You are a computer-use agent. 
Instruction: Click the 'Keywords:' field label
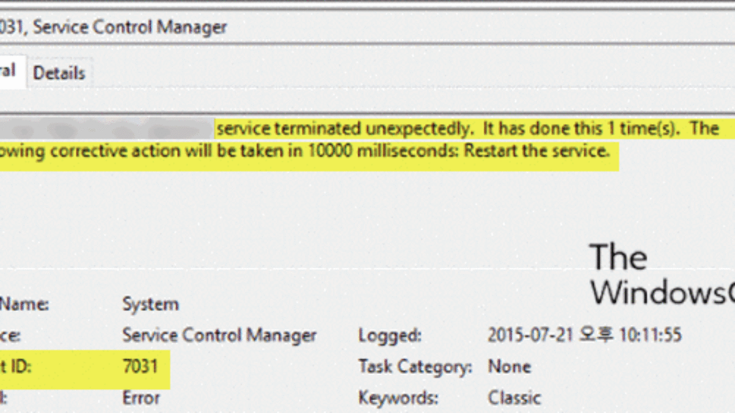click(x=398, y=398)
